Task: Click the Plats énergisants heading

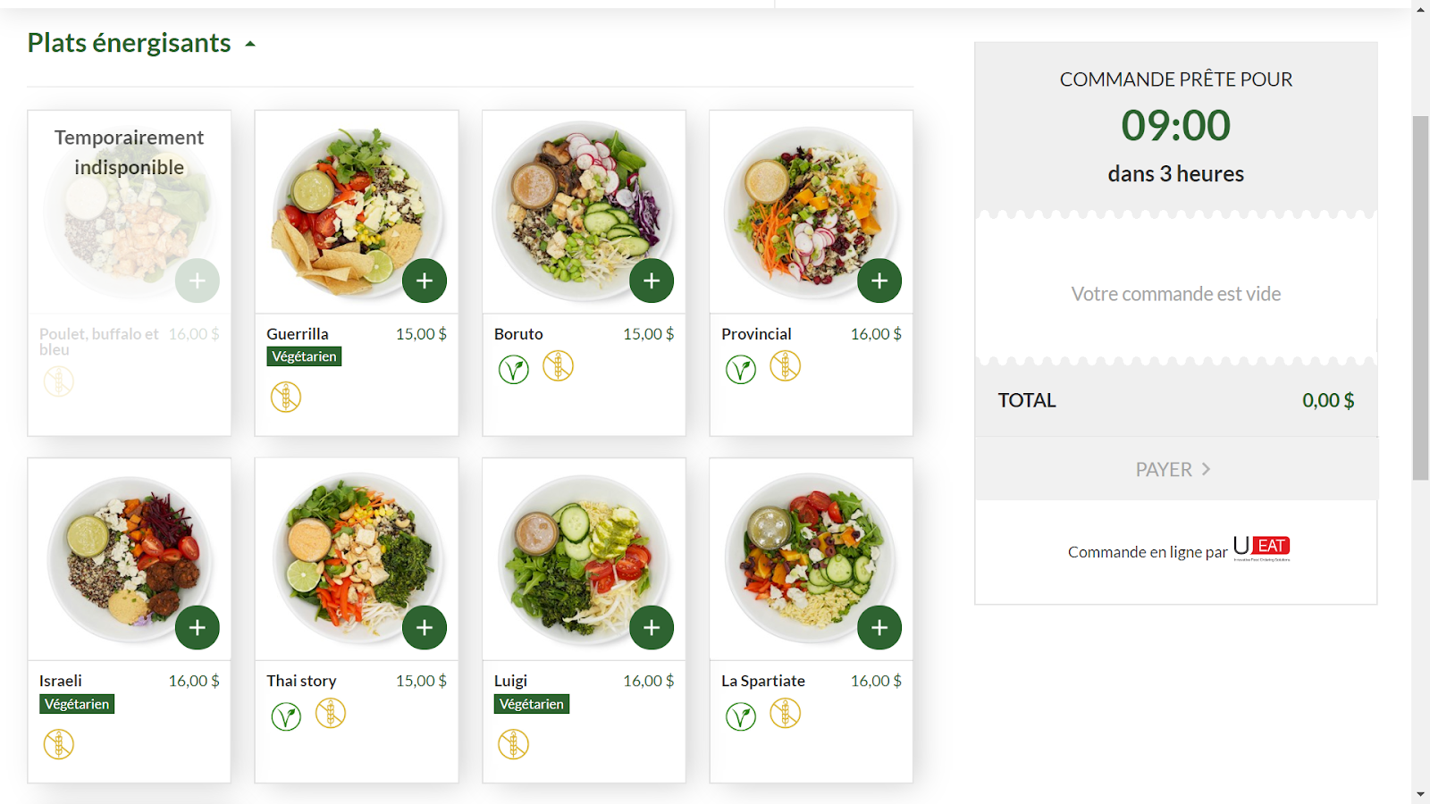Action: [129, 43]
